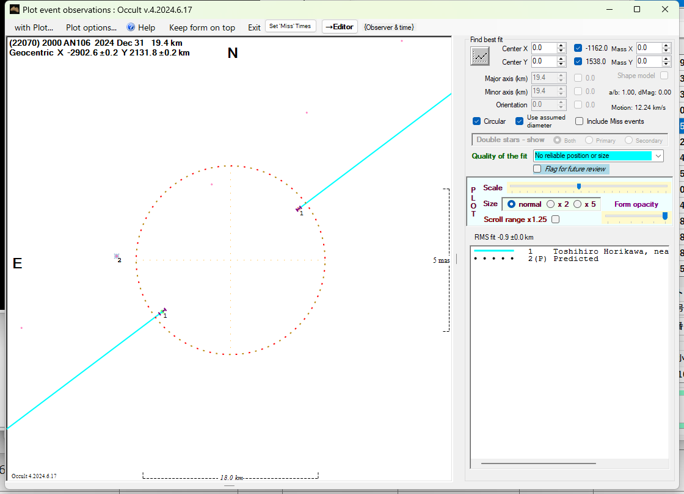Maximize the Occult plot window
Viewport: 684px width, 494px height.
(x=637, y=9)
